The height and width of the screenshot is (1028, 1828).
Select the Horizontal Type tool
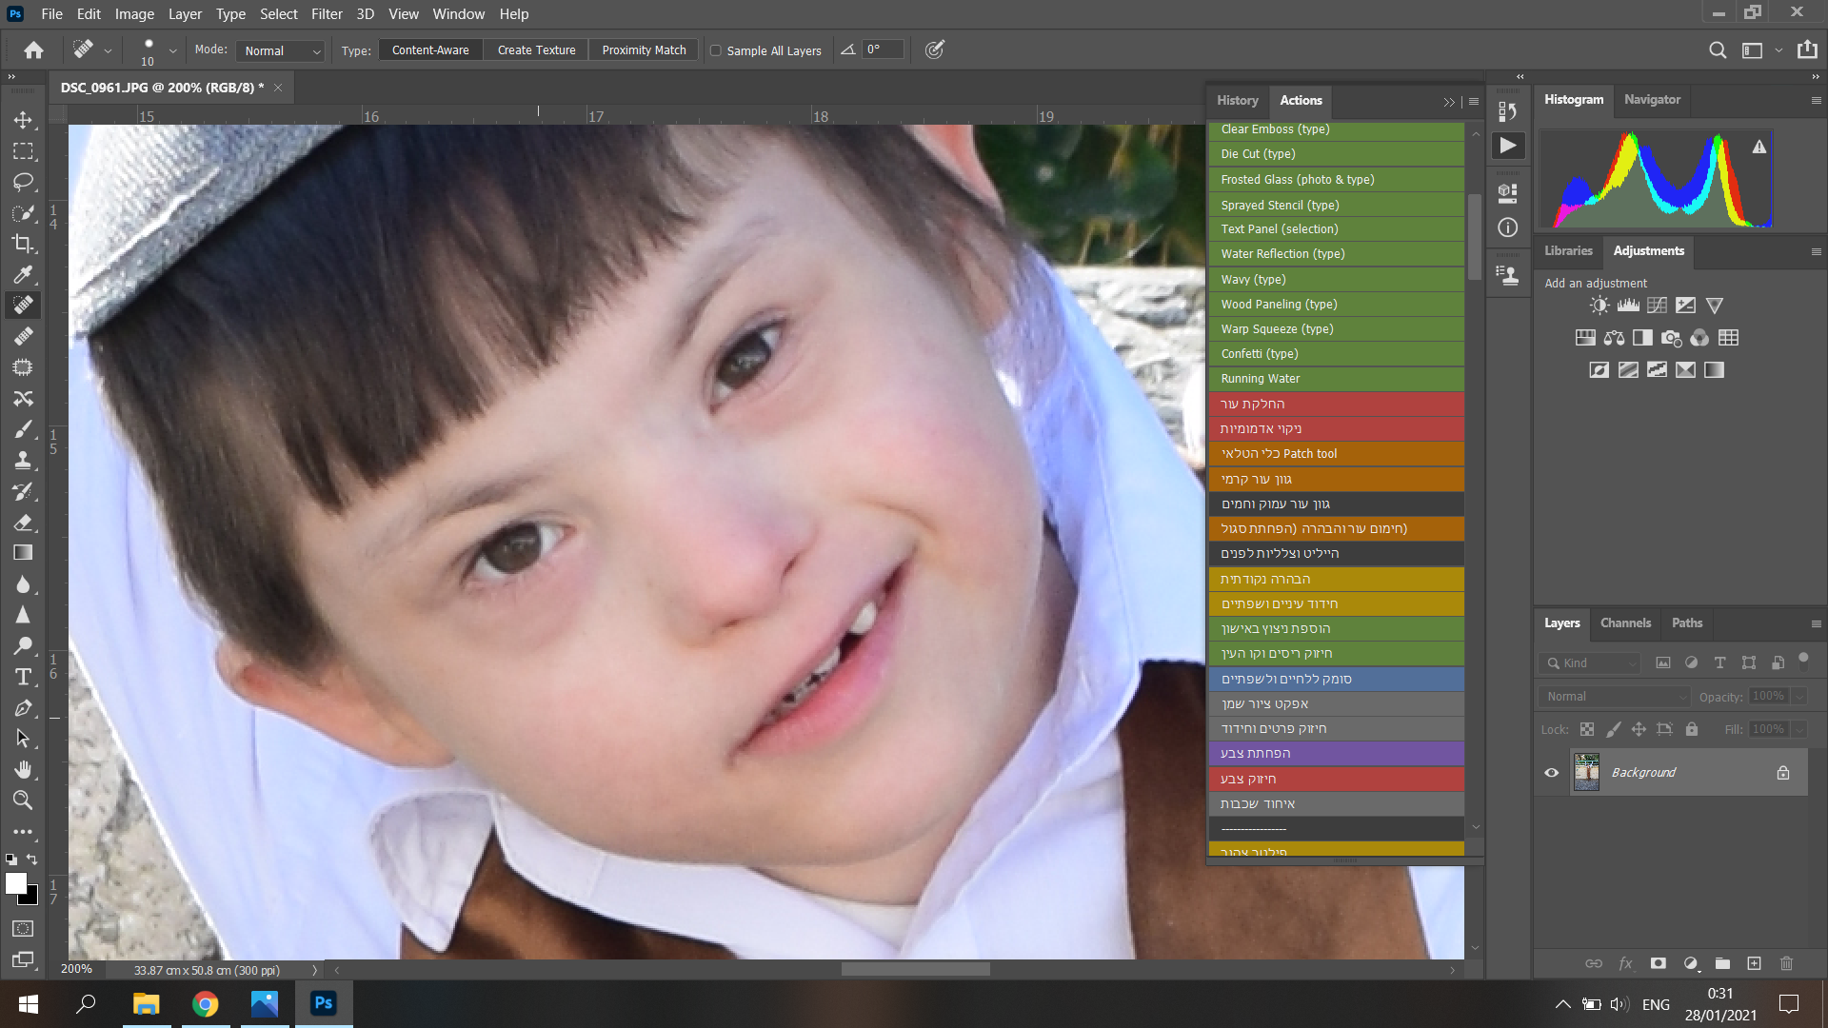(x=23, y=677)
